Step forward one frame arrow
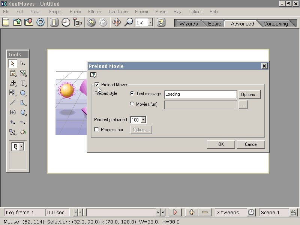 click(158, 212)
